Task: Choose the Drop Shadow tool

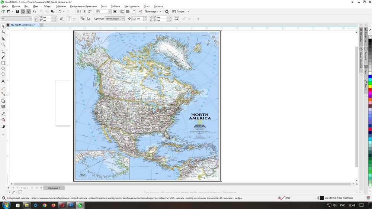Action: pos(3,101)
